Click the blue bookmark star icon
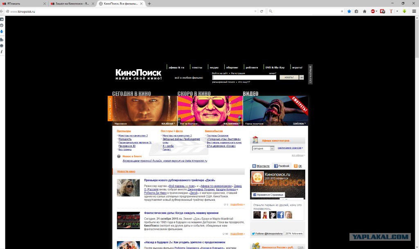Image resolution: width=419 pixels, height=249 pixels. [349, 11]
